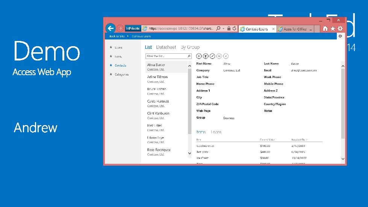Click the Cancel record icon

(226, 56)
